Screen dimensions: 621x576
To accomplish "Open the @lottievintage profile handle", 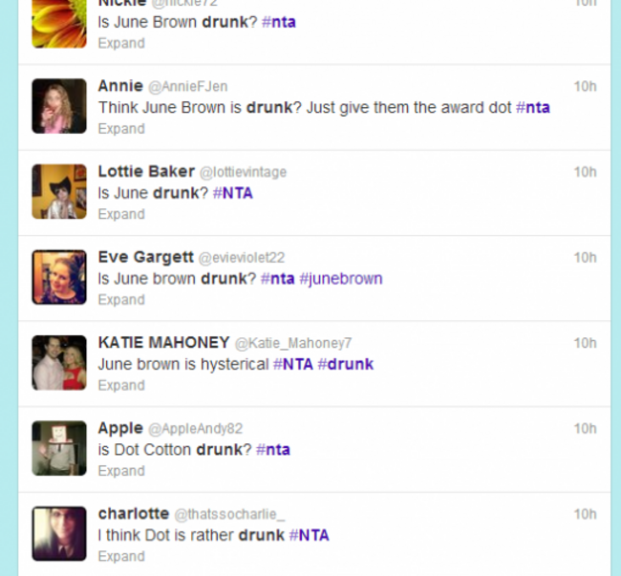I will coord(243,172).
